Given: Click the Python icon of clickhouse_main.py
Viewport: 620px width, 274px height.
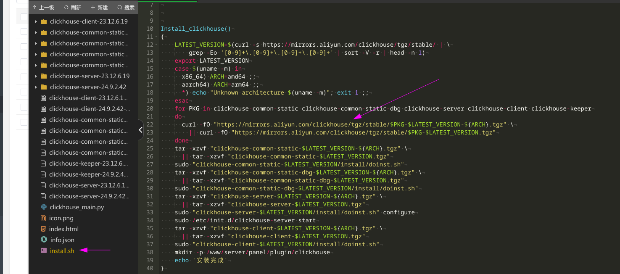Looking at the screenshot, I should coord(44,207).
